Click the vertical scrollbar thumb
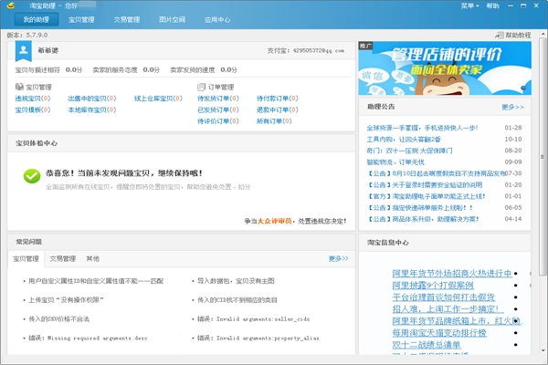The image size is (548, 365). pos(543,156)
